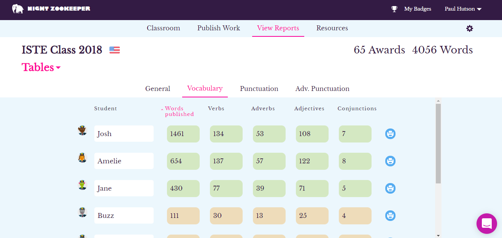Image resolution: width=502 pixels, height=238 pixels.
Task: Click Josh's 108 adjectives cell
Action: [x=312, y=134]
